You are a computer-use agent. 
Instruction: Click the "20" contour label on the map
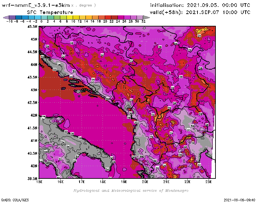click(x=199, y=36)
